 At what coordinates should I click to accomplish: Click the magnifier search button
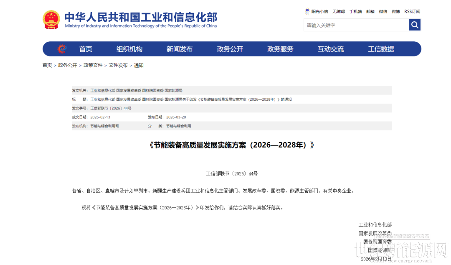pos(415,25)
